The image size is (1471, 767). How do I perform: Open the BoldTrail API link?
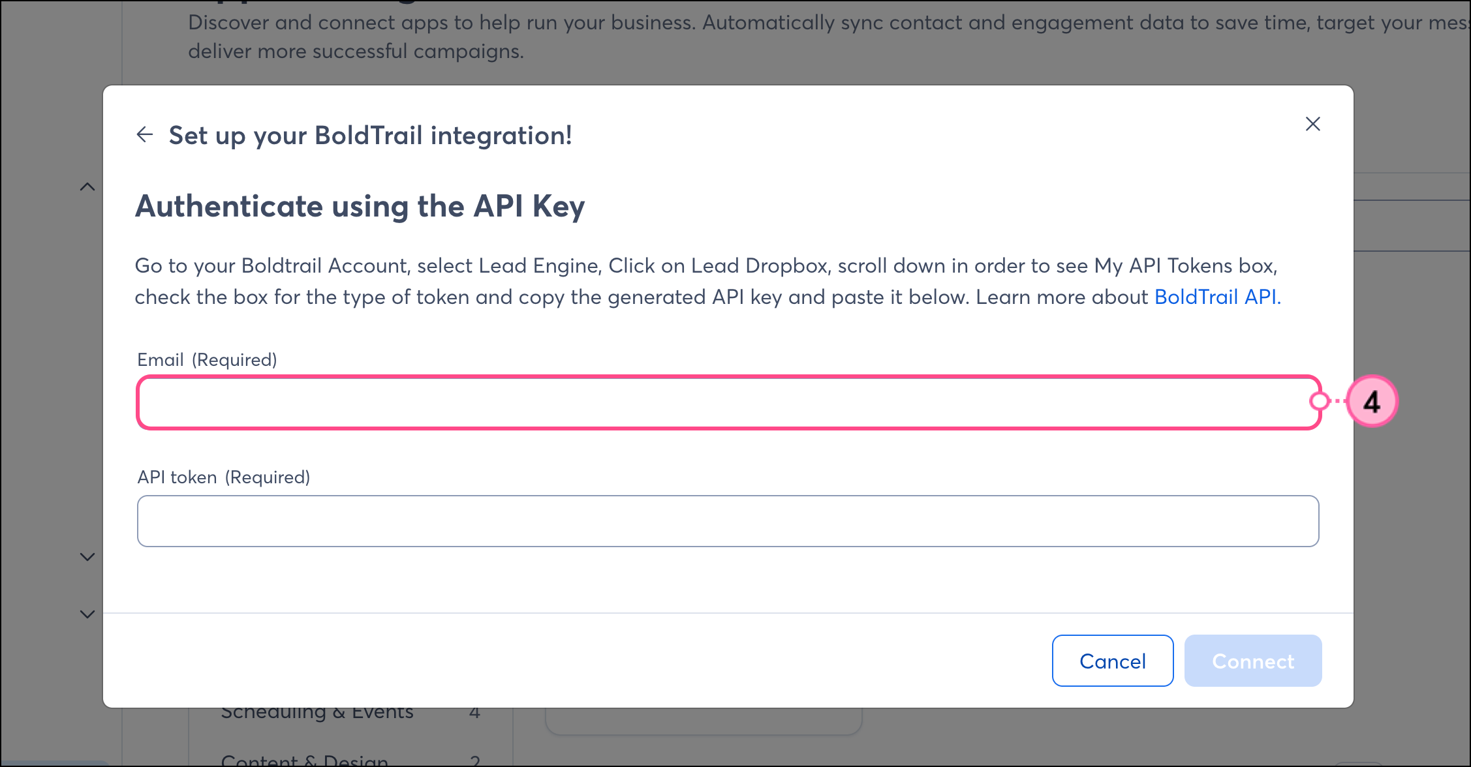pos(1217,297)
